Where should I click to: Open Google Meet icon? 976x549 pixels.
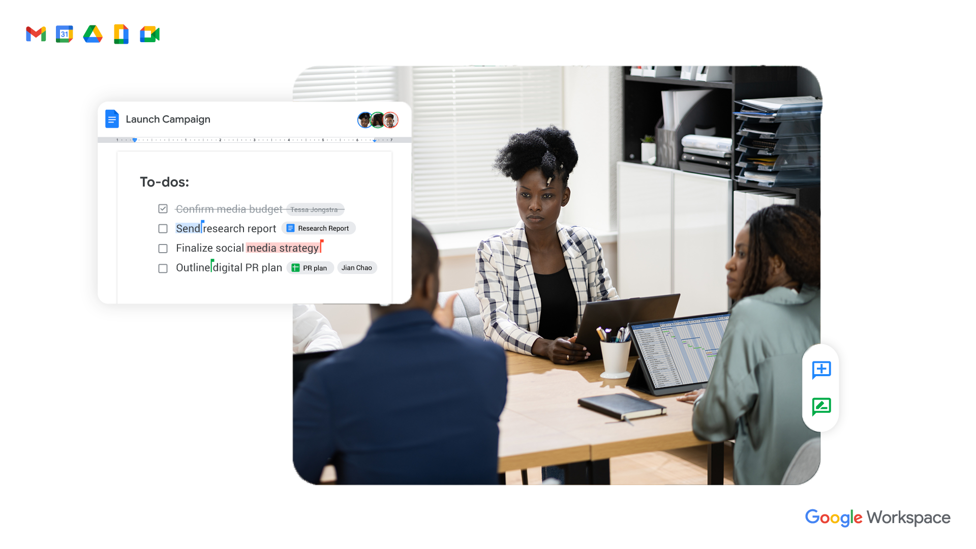pyautogui.click(x=149, y=34)
